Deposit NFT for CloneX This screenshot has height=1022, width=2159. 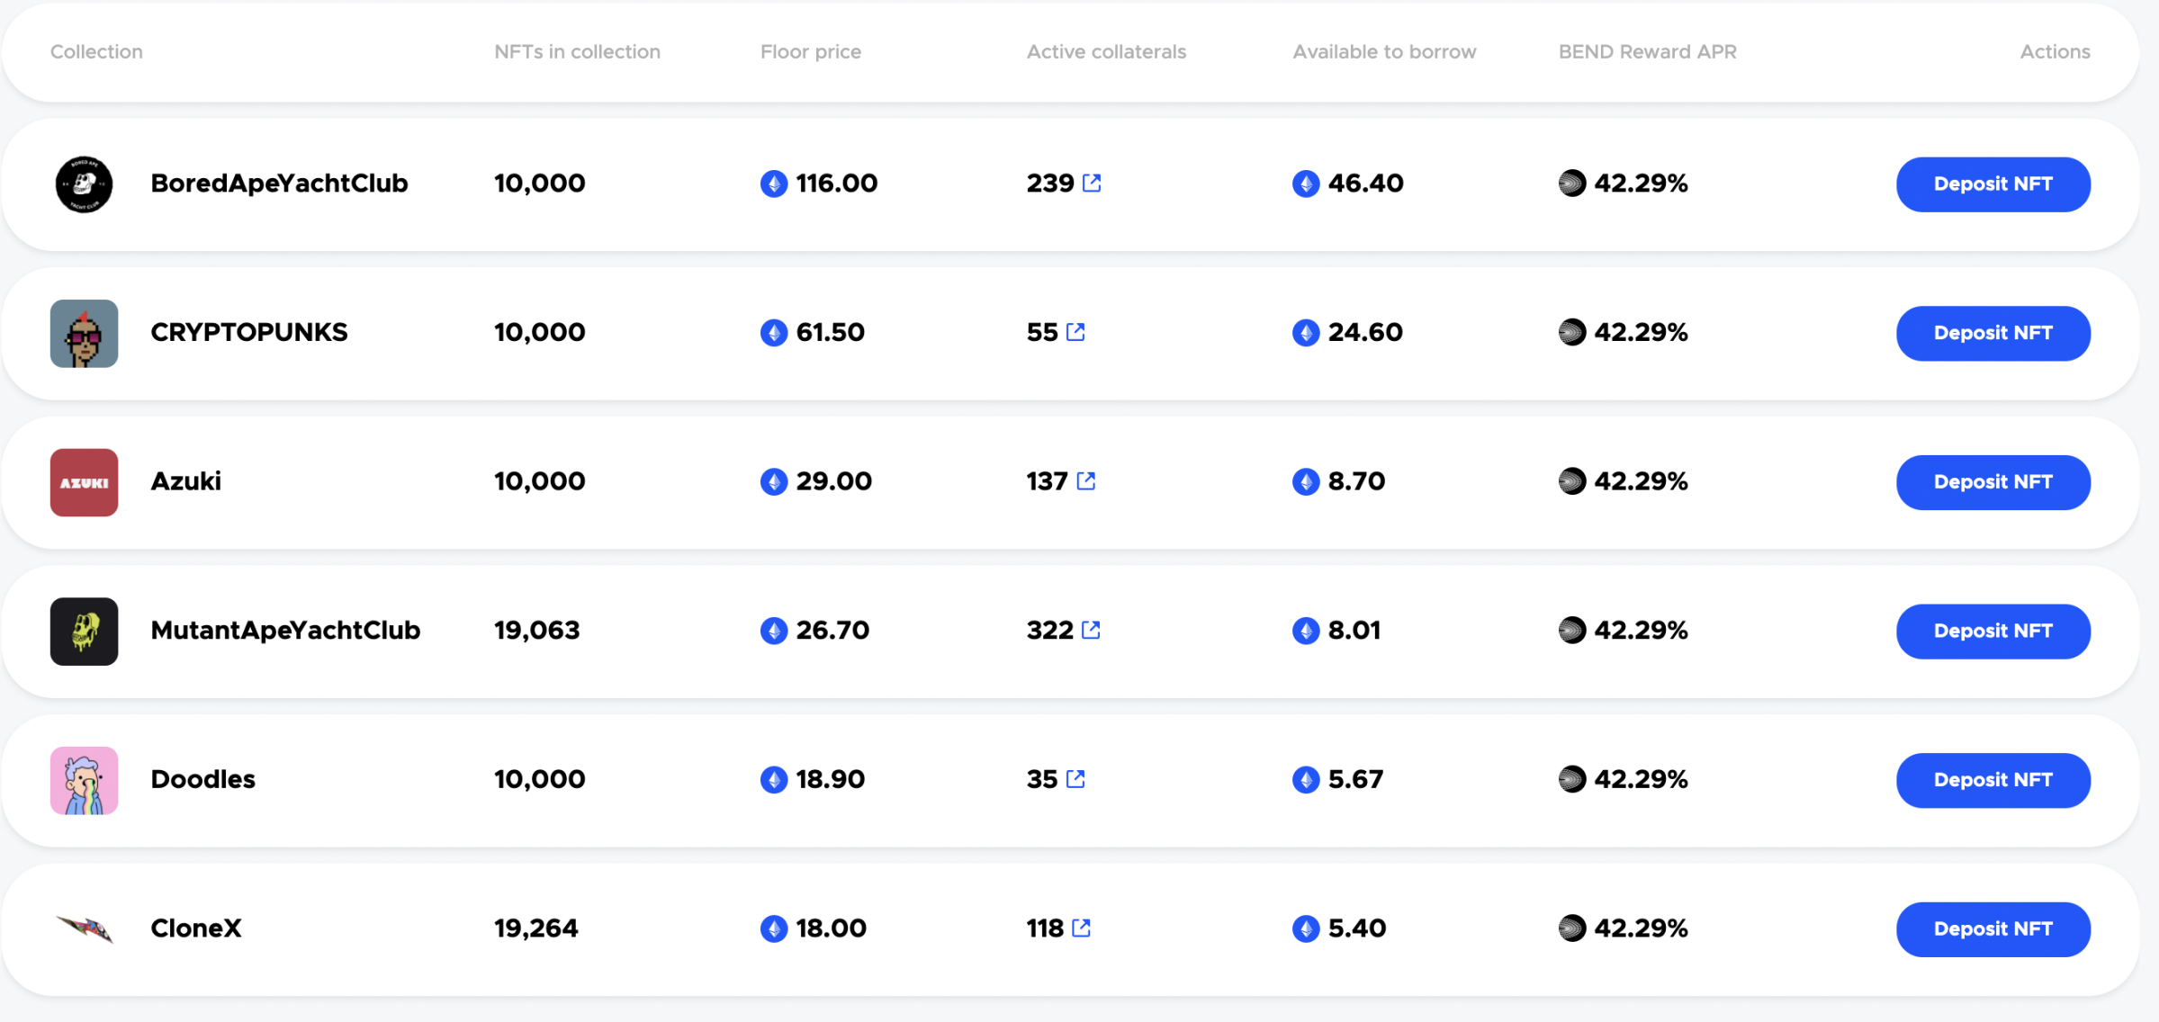click(x=1993, y=928)
